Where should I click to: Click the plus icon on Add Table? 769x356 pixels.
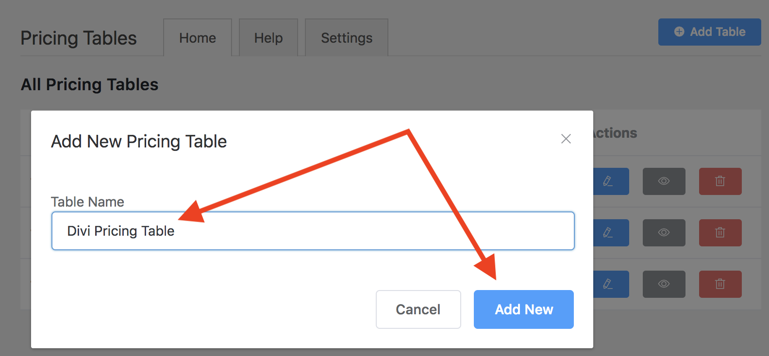coord(679,32)
